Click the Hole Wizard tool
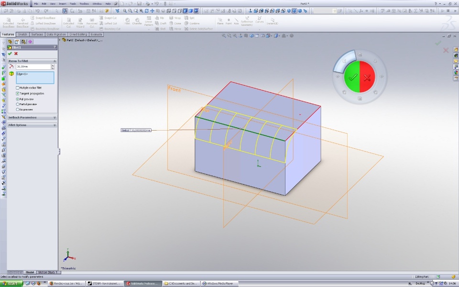Viewport: 459px width, 287px height. point(80,23)
